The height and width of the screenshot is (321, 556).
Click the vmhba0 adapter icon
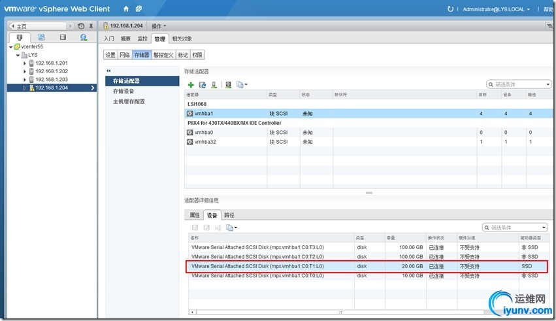(189, 132)
